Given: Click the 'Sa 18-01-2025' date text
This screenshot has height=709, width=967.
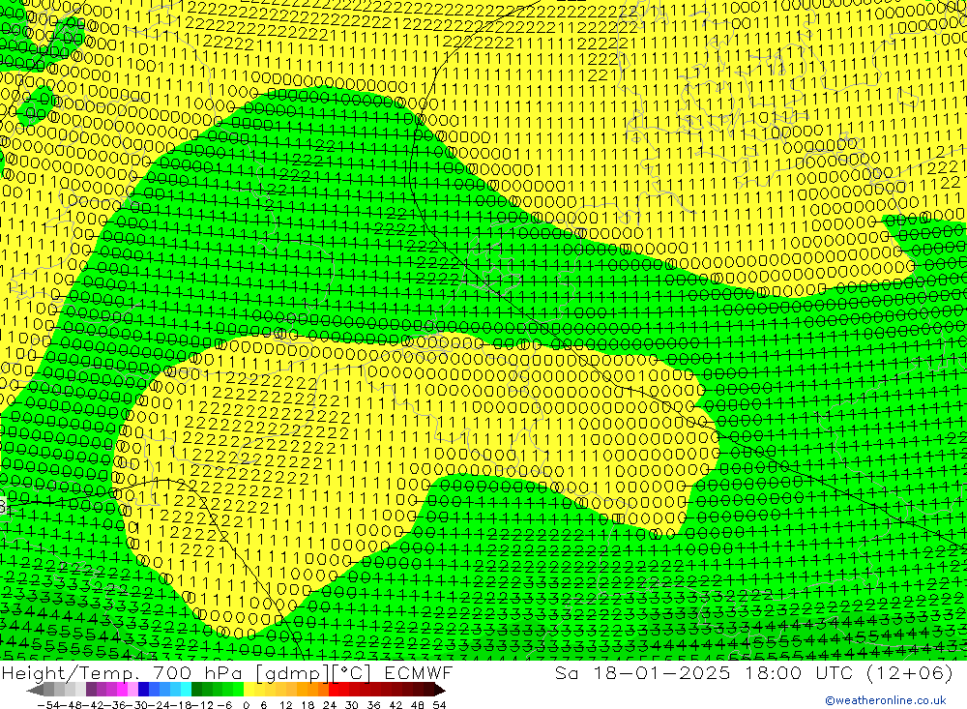Looking at the screenshot, I should (643, 672).
